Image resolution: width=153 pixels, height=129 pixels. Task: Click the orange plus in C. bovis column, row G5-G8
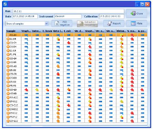click(x=47, y=90)
